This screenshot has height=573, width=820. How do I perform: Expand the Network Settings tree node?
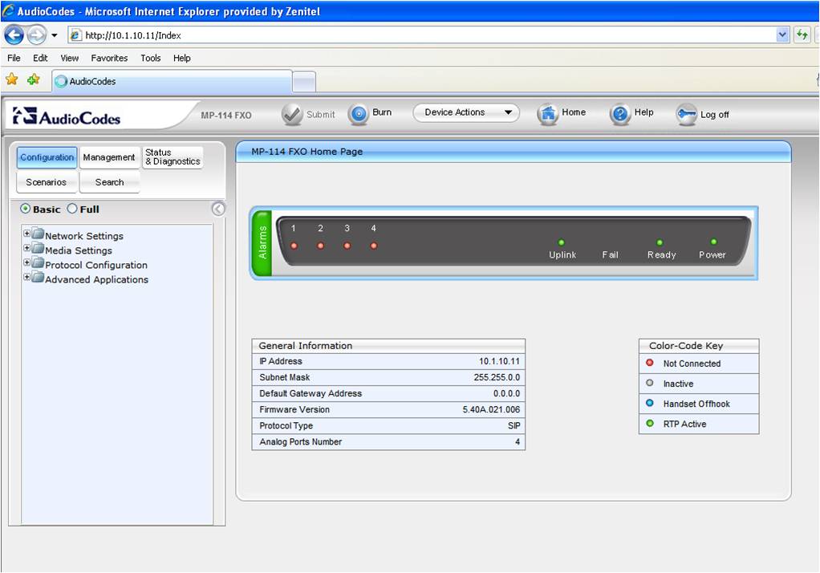pos(27,234)
